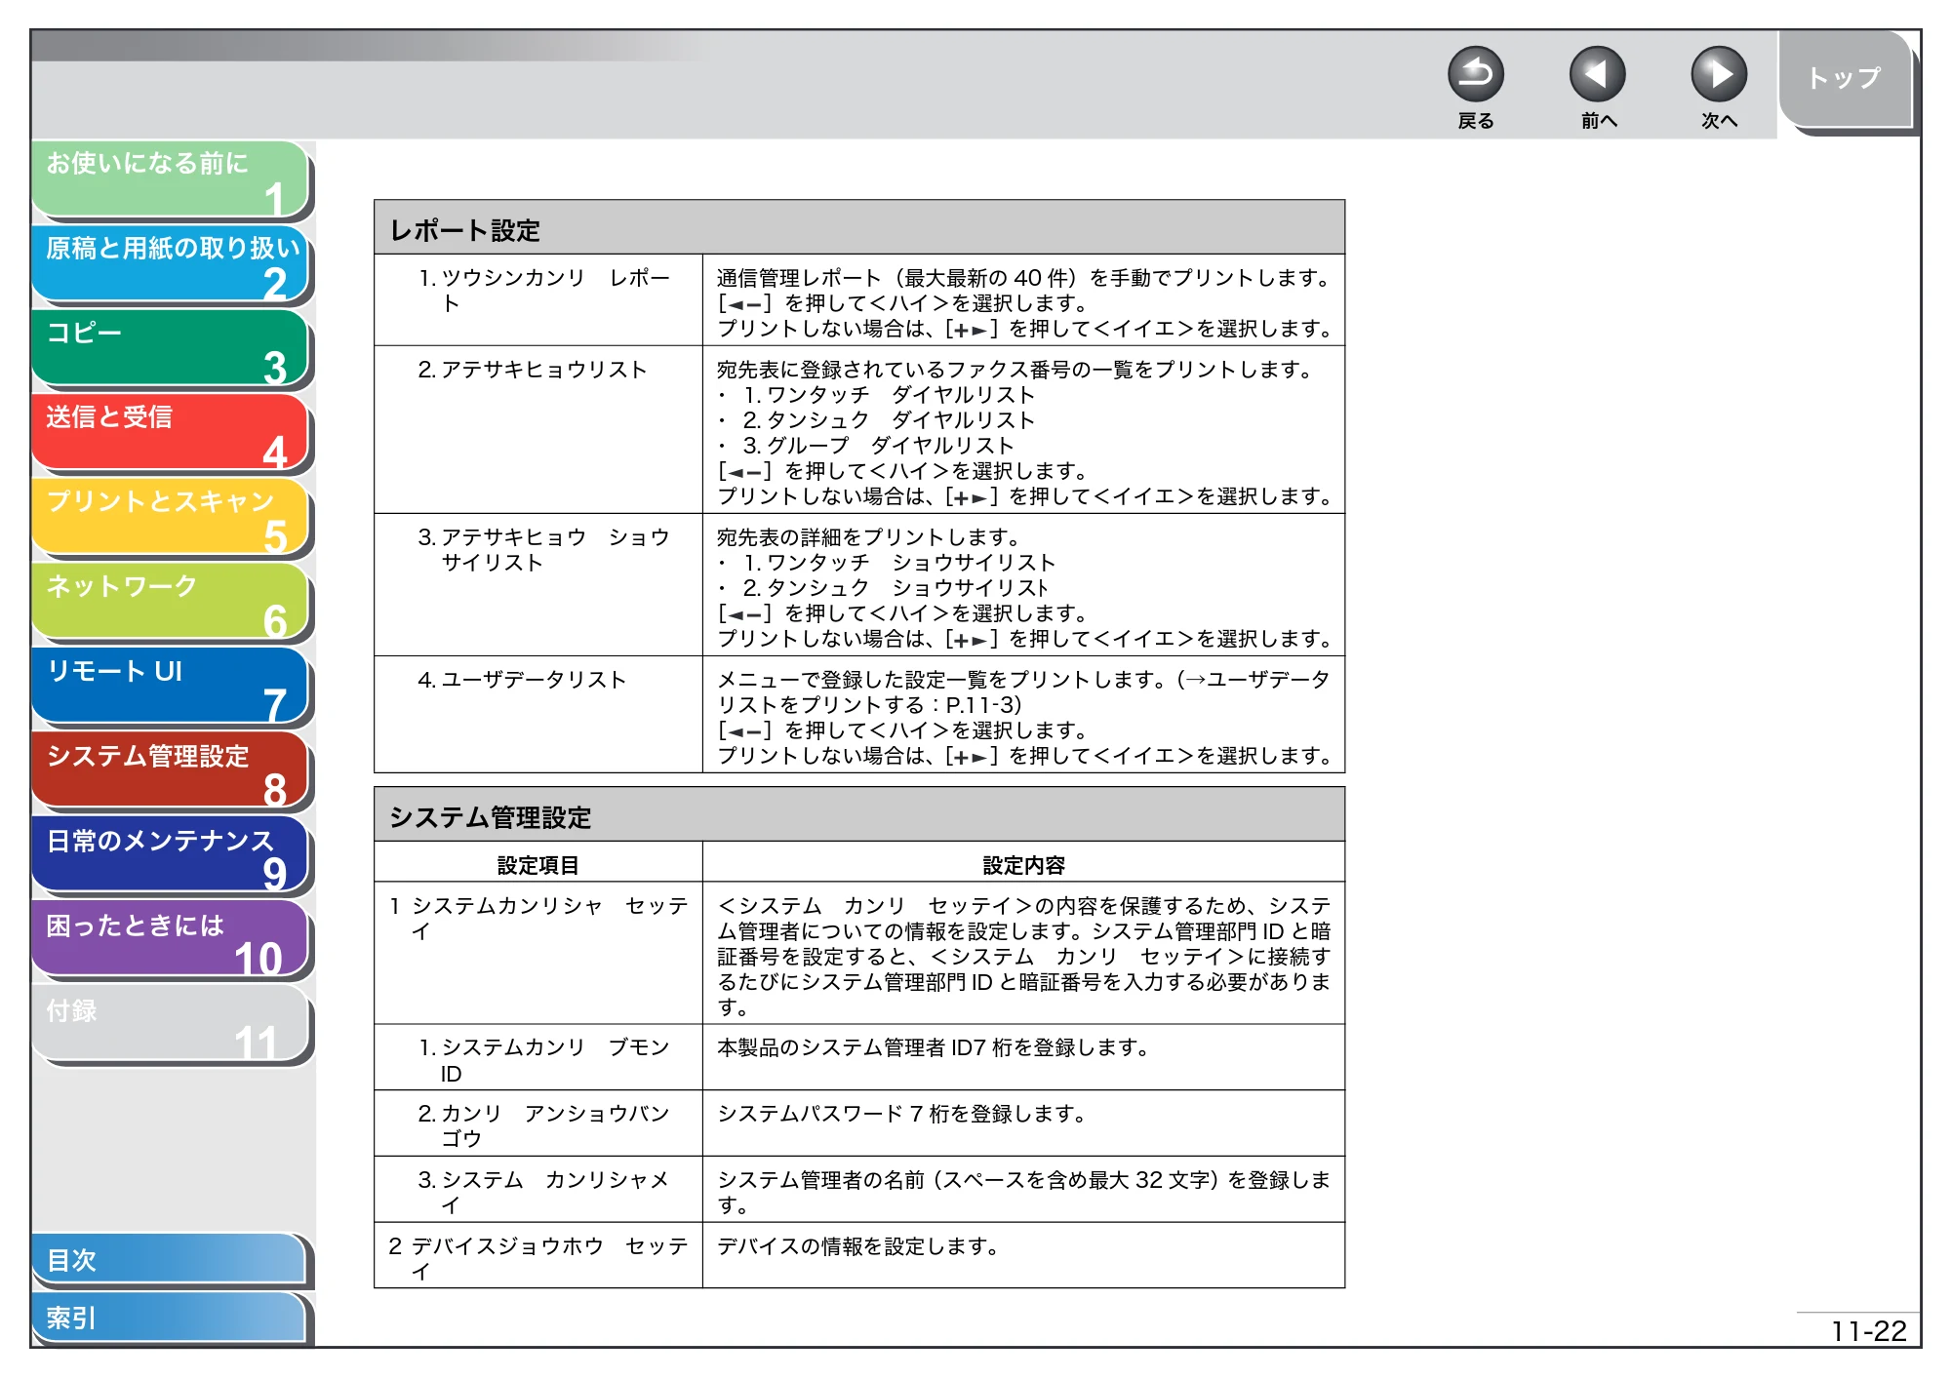Select chapter 4 送信と受信 tab

(x=171, y=433)
